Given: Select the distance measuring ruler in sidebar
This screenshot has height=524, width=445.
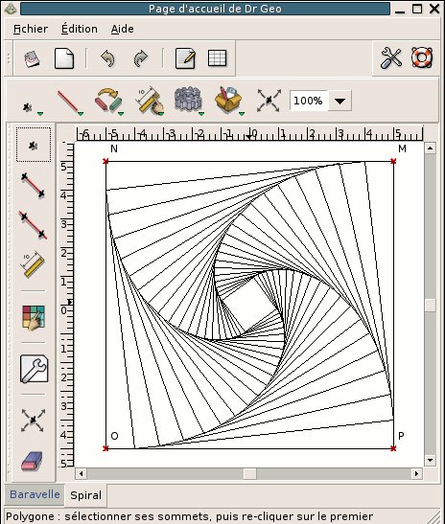Looking at the screenshot, I should 33,264.
